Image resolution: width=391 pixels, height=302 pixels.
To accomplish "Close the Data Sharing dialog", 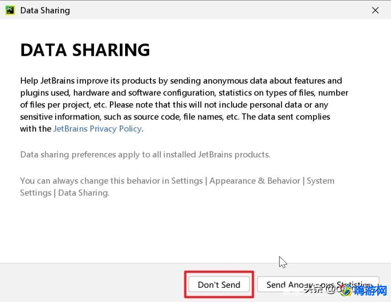I will click(375, 10).
